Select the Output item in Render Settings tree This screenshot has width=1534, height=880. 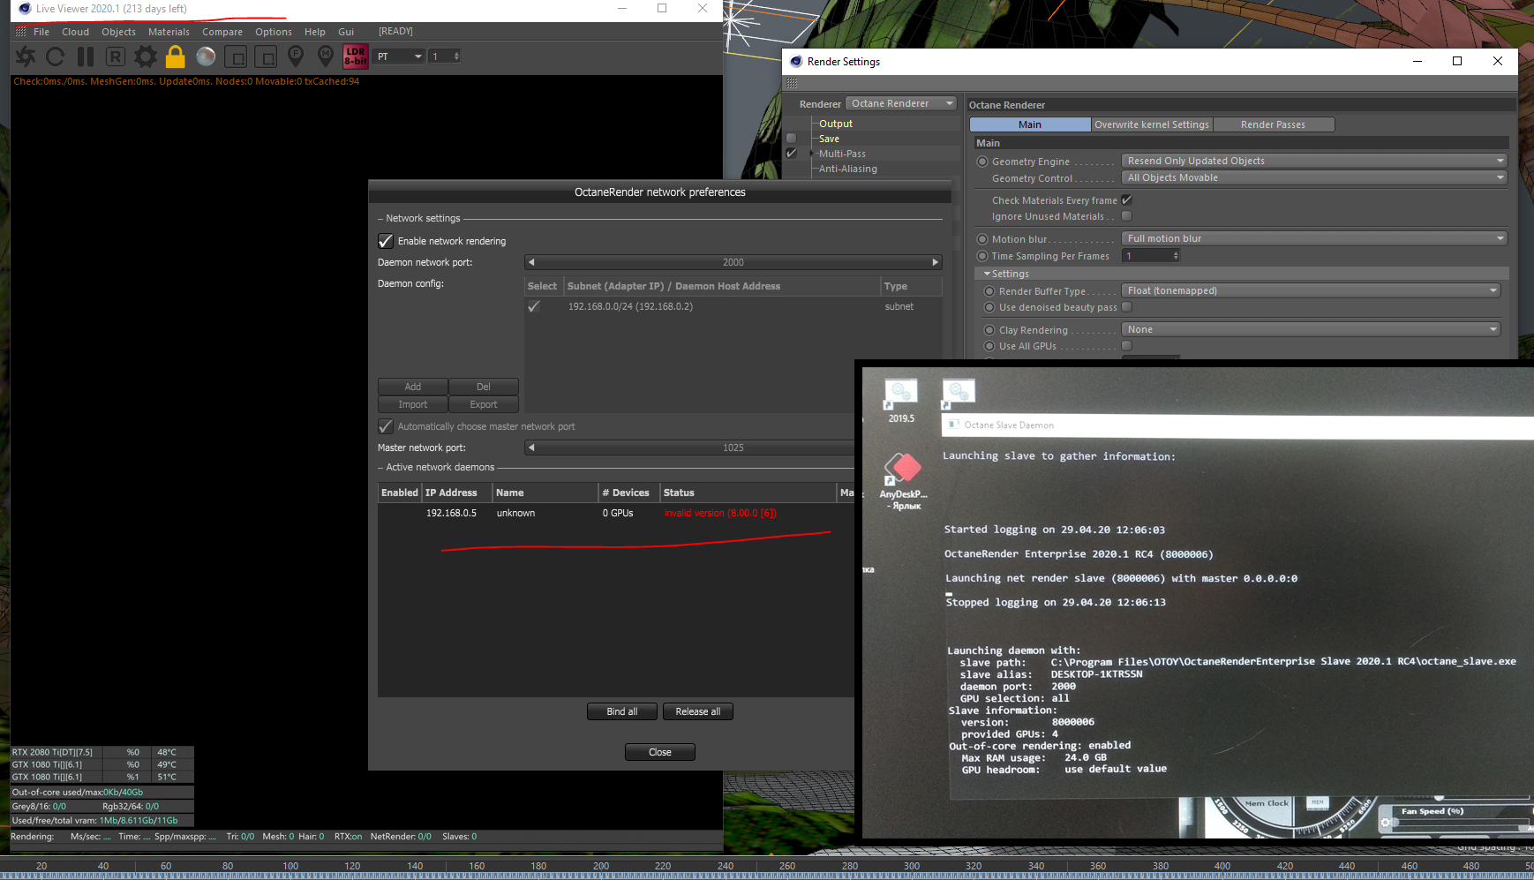pyautogui.click(x=836, y=124)
